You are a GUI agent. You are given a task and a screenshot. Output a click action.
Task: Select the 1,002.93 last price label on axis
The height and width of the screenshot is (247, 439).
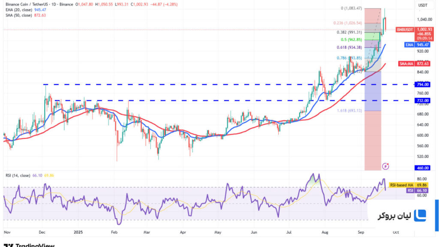(x=424, y=30)
